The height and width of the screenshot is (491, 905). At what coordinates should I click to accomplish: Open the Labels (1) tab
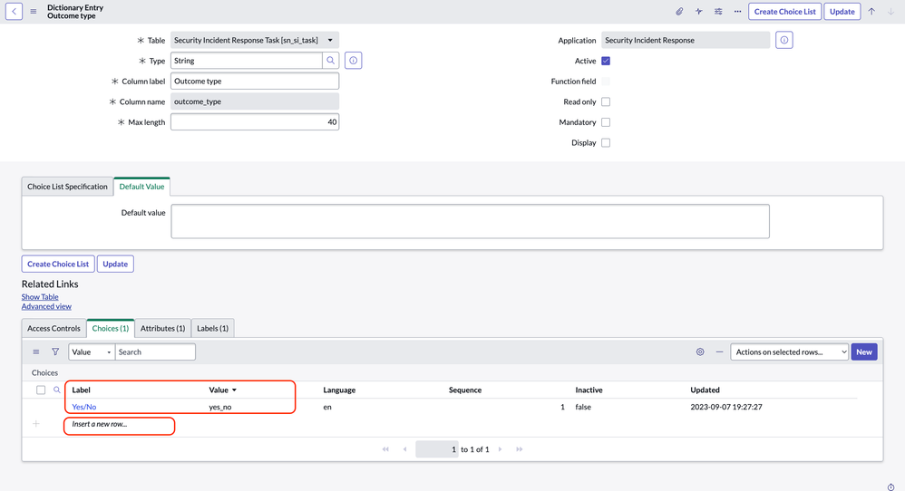tap(212, 329)
